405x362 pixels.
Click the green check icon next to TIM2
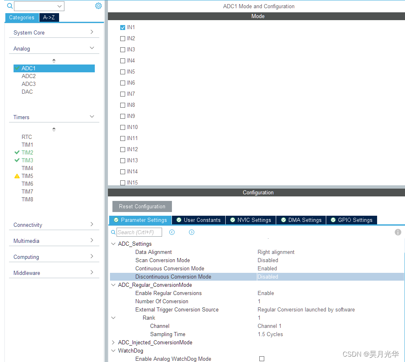click(x=17, y=152)
